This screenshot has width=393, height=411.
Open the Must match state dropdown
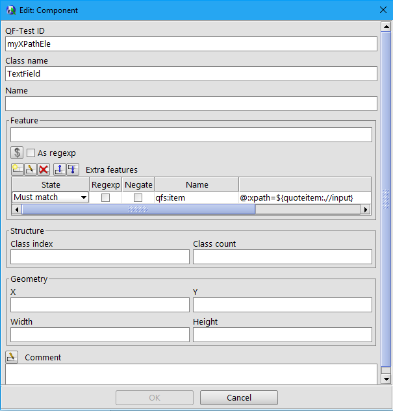point(50,197)
